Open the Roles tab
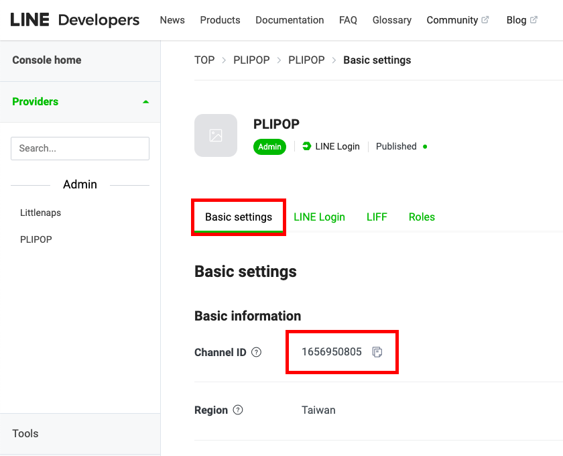 (422, 217)
